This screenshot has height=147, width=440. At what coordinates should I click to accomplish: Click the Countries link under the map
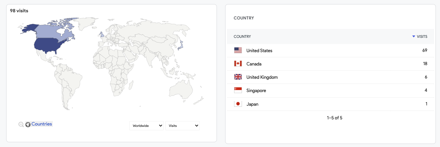tap(42, 124)
